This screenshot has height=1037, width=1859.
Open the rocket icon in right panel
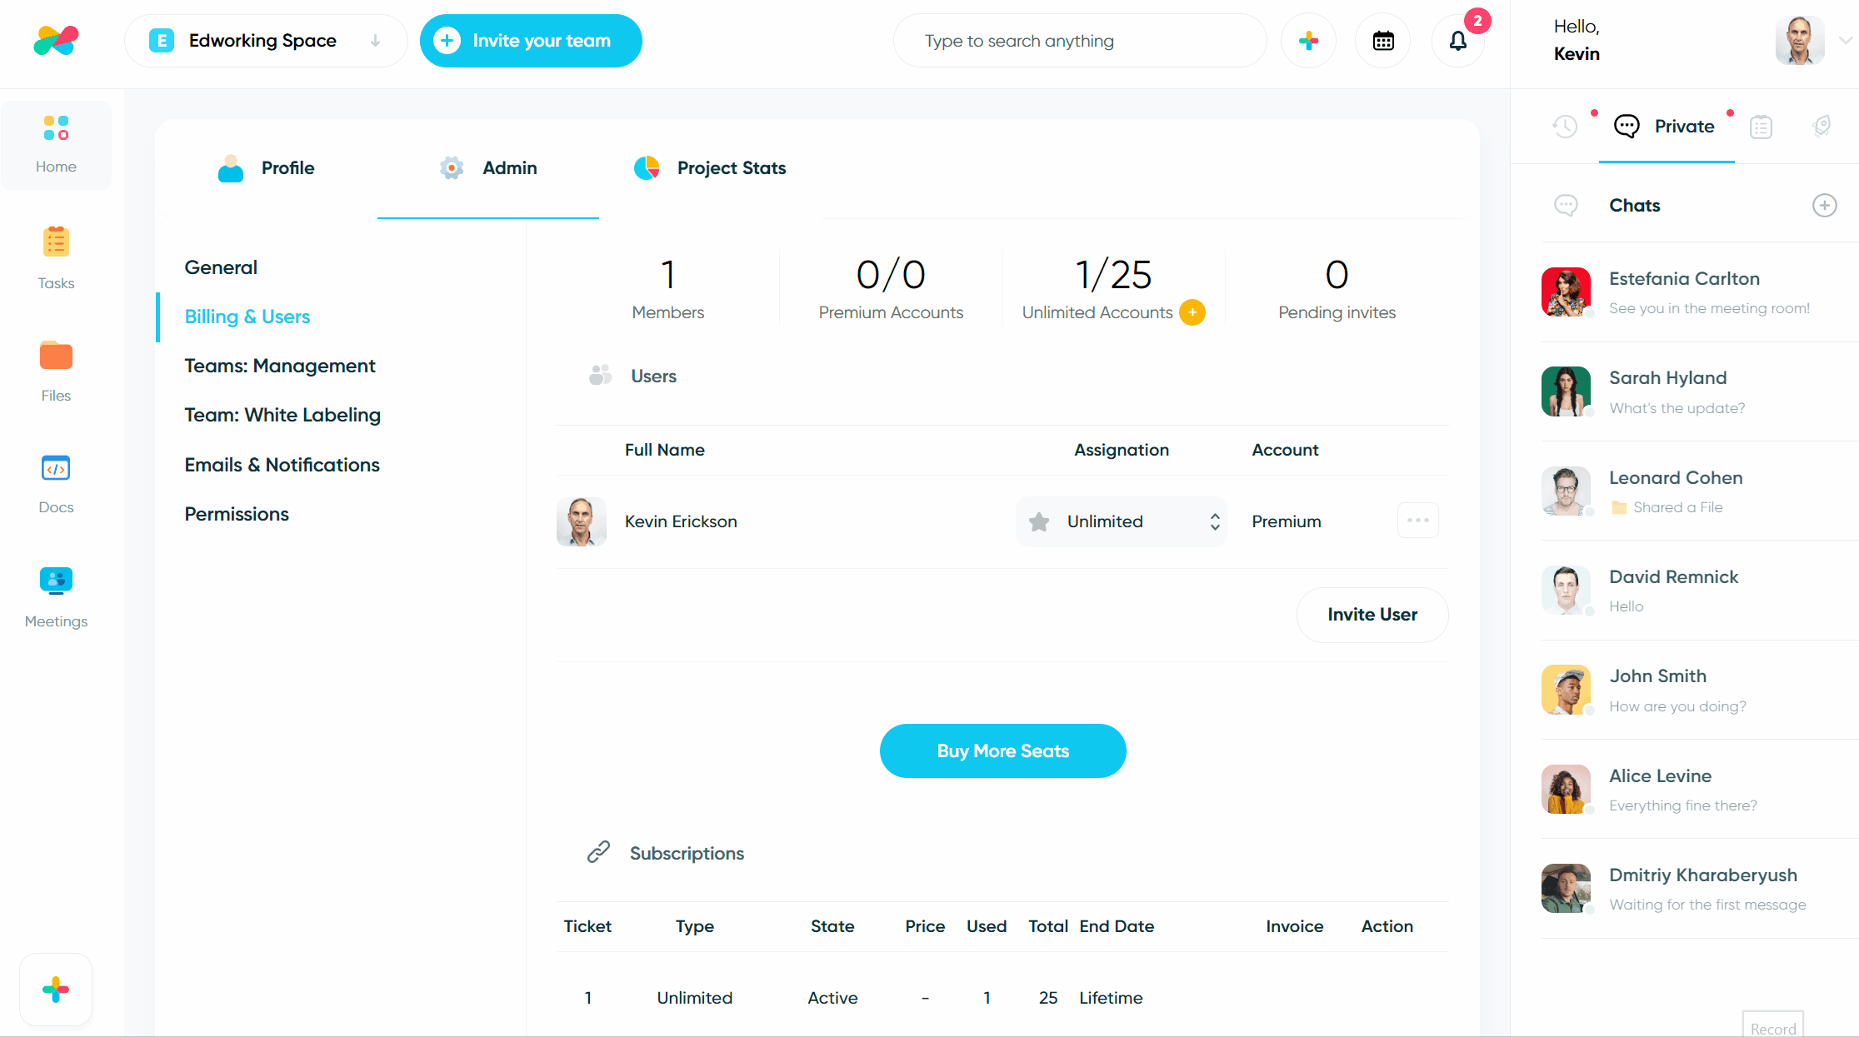click(x=1822, y=127)
